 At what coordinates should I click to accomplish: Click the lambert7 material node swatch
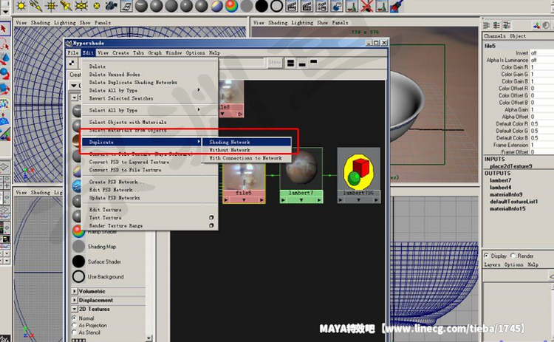coord(301,168)
